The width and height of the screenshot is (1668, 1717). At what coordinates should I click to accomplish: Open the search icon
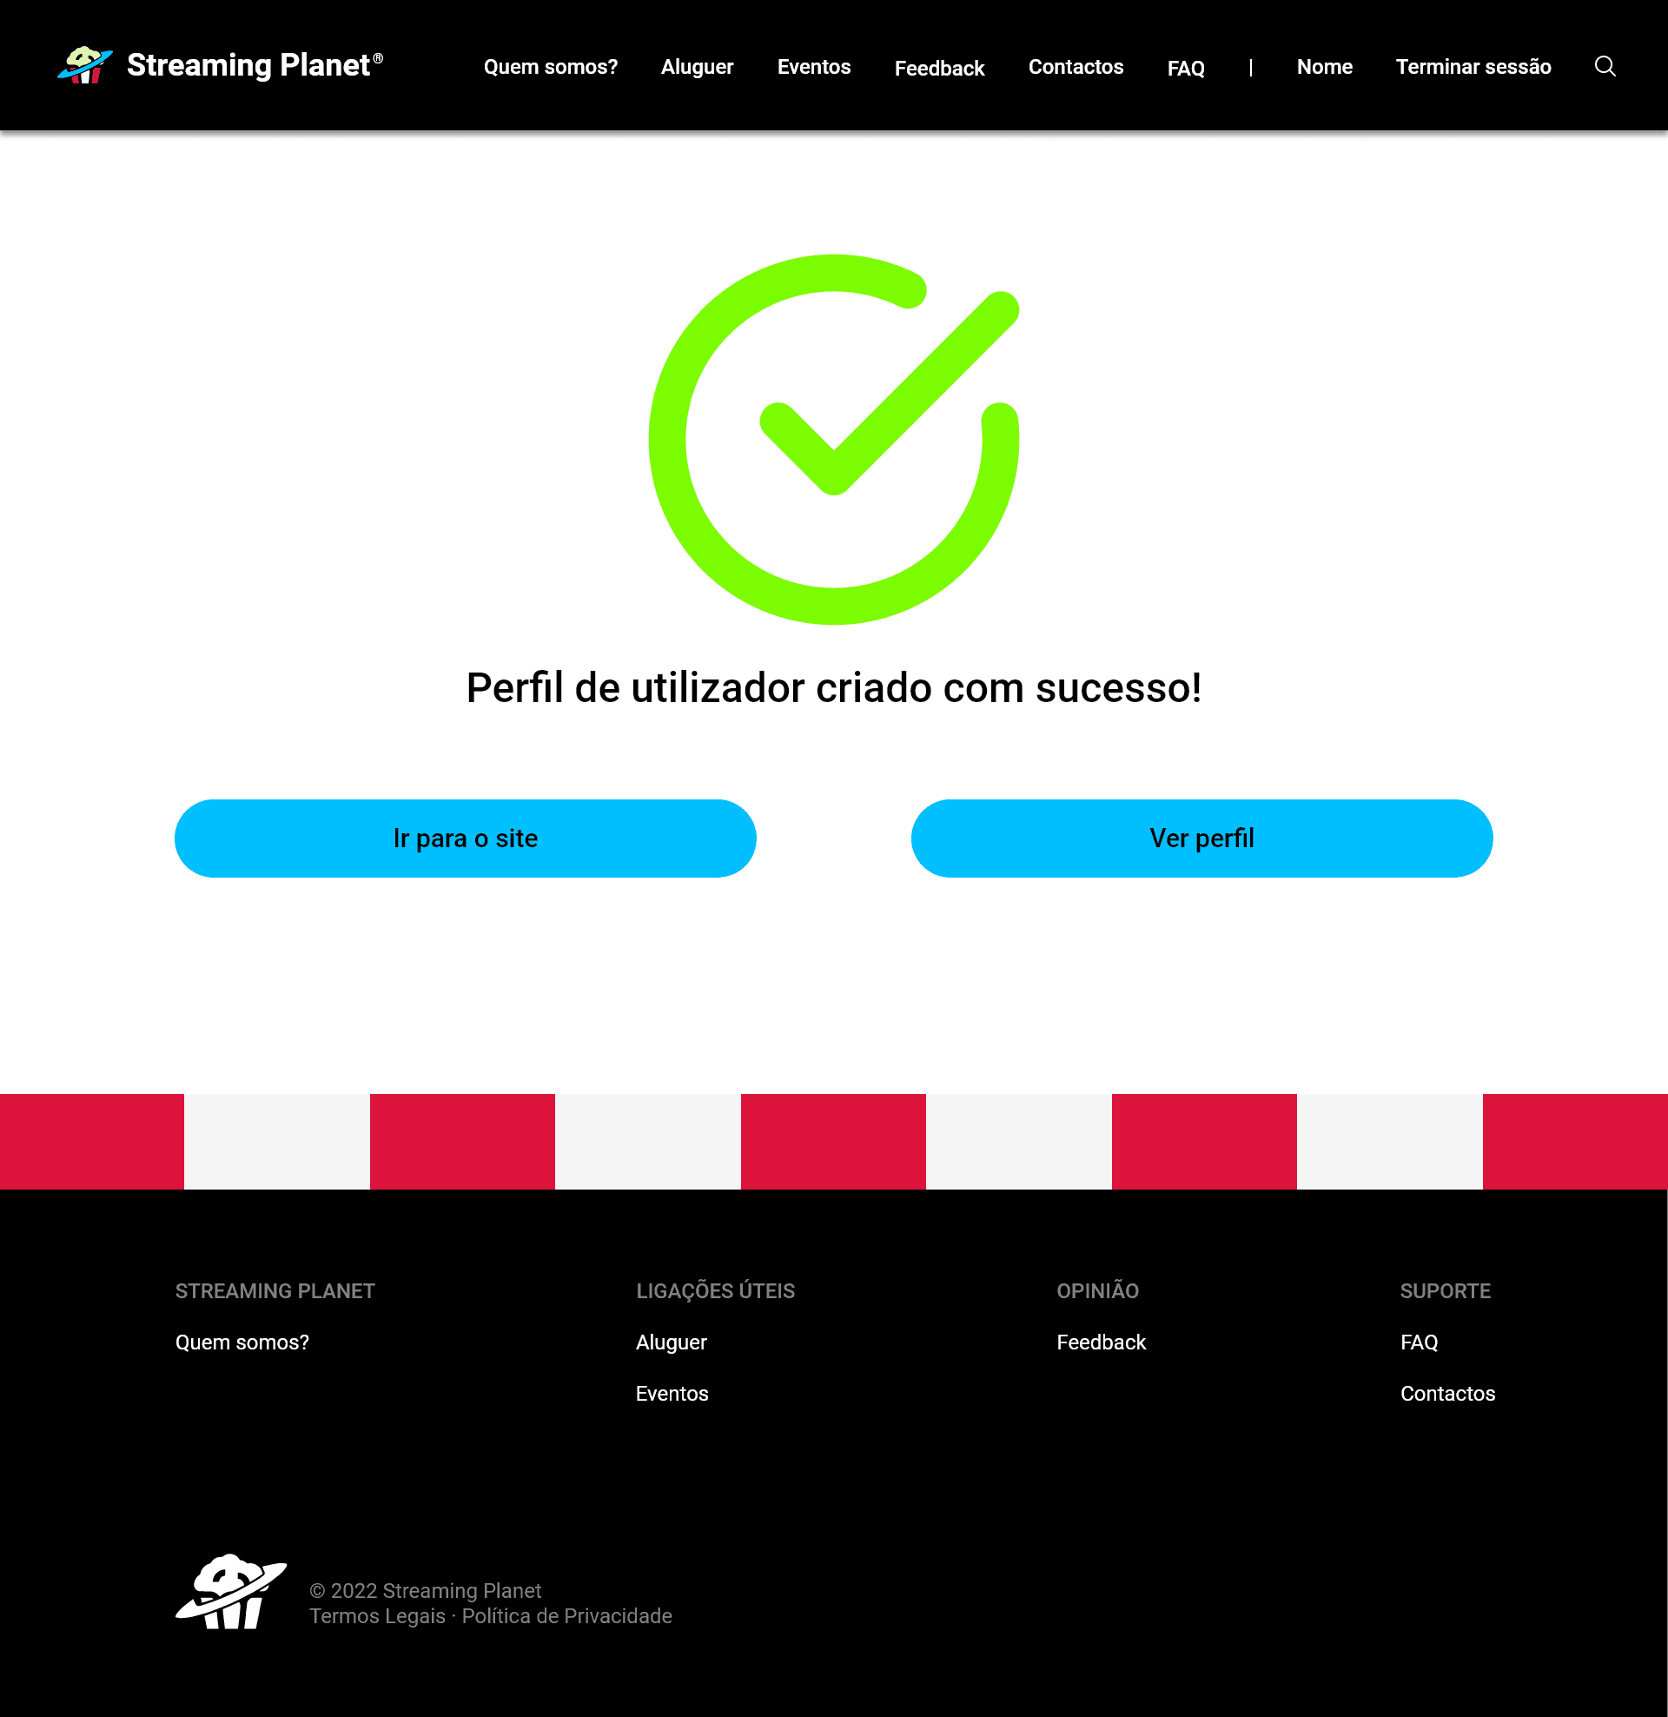pyautogui.click(x=1606, y=68)
